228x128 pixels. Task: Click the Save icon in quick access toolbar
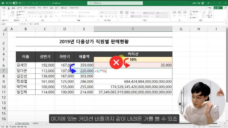20,3
